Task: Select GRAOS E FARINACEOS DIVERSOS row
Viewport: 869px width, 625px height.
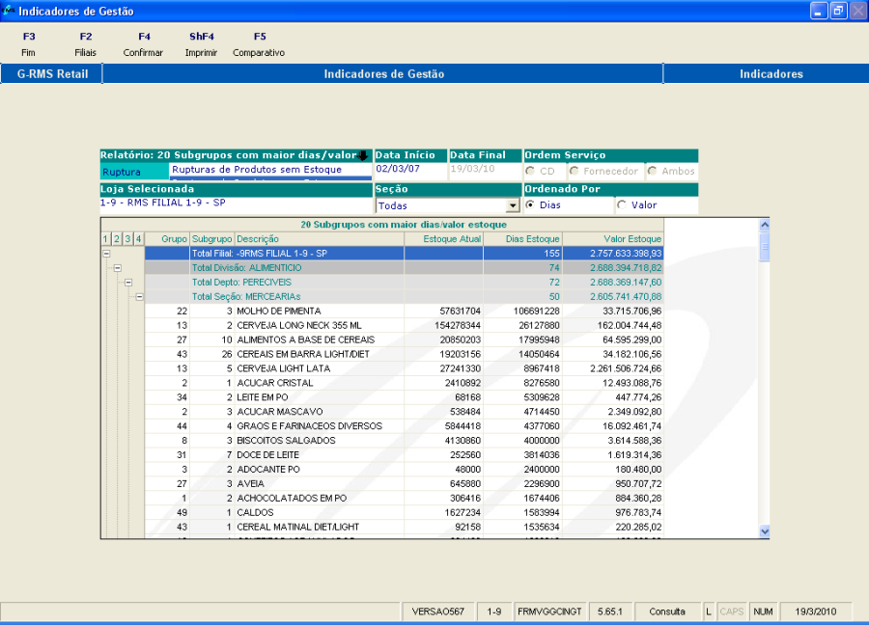Action: click(x=404, y=426)
